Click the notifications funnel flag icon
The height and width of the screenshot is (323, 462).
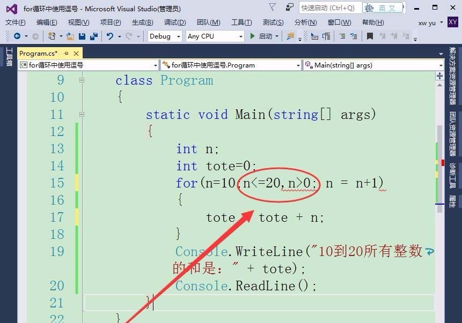click(x=272, y=7)
